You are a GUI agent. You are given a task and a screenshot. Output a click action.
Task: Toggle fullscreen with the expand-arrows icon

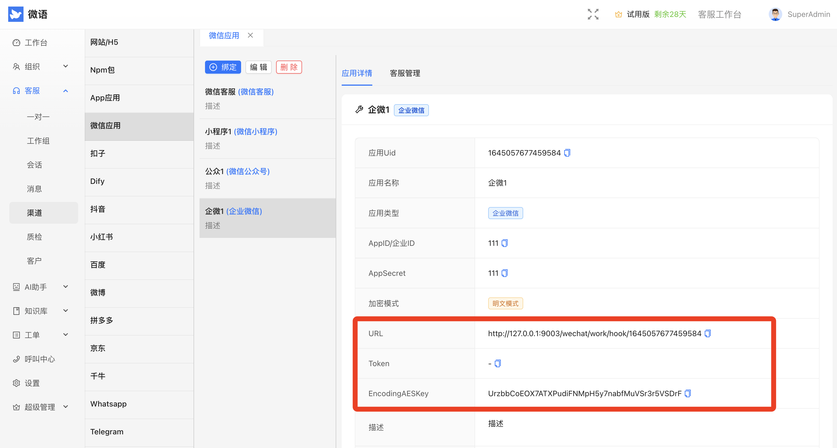[x=593, y=14]
